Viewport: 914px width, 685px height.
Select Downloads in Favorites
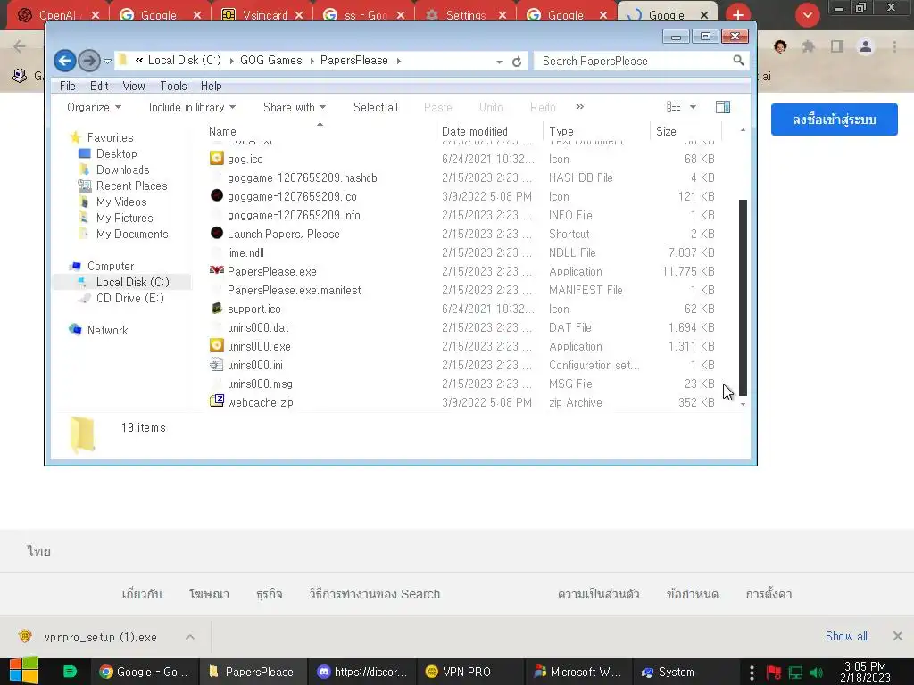coord(122,169)
